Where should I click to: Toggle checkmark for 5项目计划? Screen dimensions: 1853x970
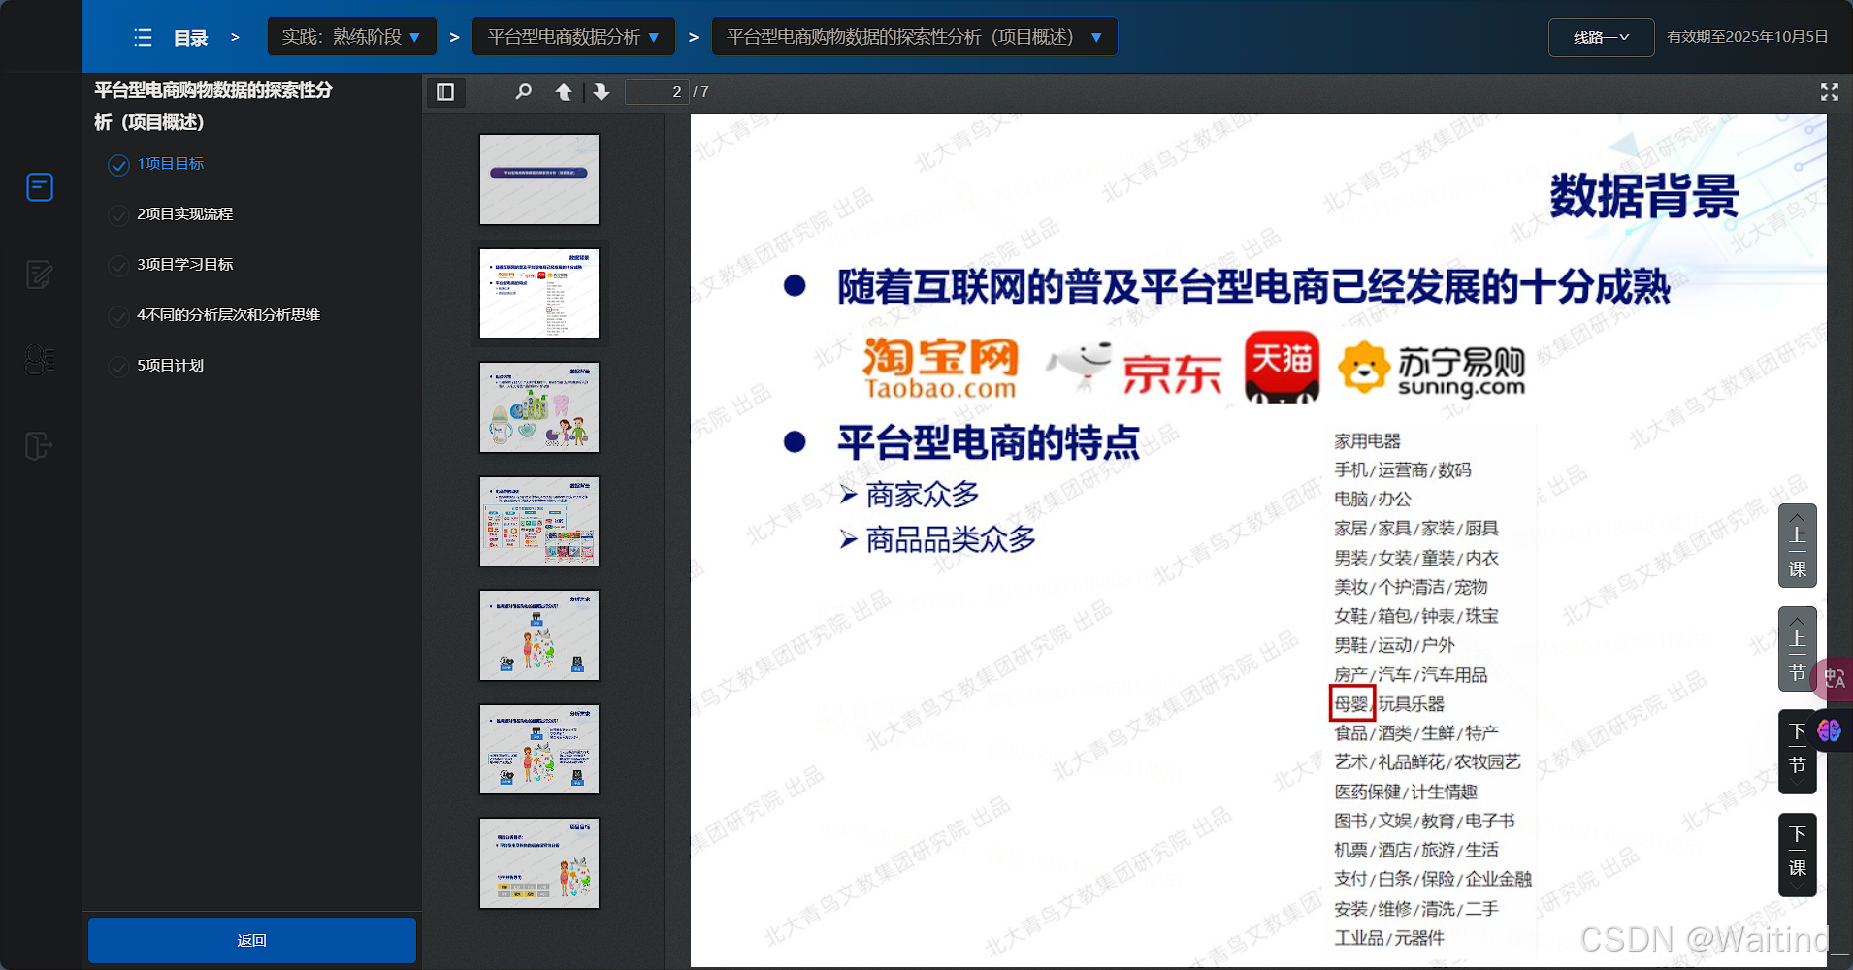click(x=118, y=367)
